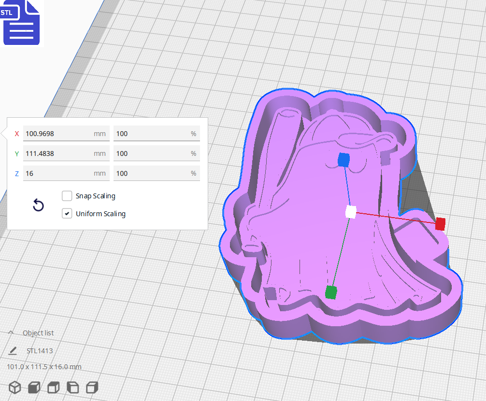Click the Y percentage field showing 100

point(157,153)
